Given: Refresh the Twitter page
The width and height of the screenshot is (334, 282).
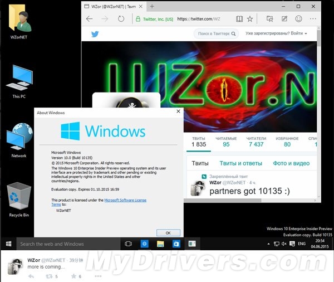Looking at the screenshot, I should [121, 19].
